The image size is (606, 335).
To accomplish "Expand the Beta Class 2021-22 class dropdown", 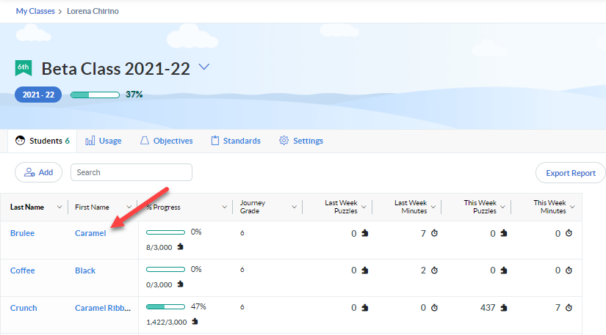I will tap(204, 67).
